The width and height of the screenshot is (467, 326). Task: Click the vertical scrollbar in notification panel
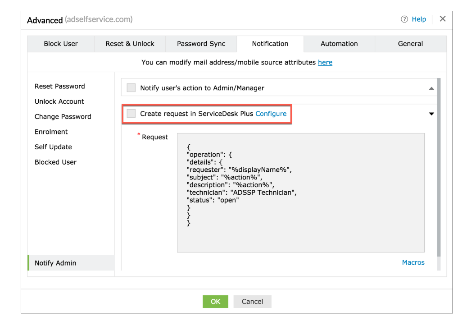pos(439,171)
